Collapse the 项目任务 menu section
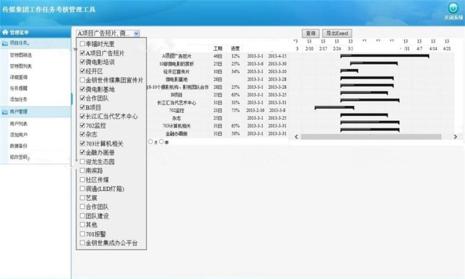Screen dimensions: 465x279 [36, 43]
